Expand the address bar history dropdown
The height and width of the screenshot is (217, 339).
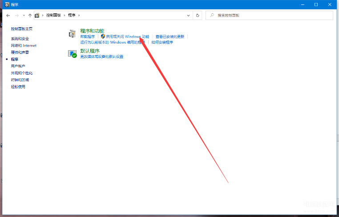tap(188, 16)
